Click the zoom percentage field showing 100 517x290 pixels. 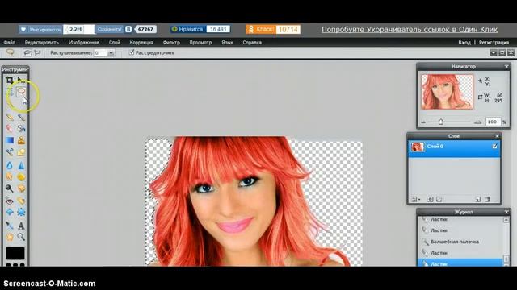click(493, 122)
